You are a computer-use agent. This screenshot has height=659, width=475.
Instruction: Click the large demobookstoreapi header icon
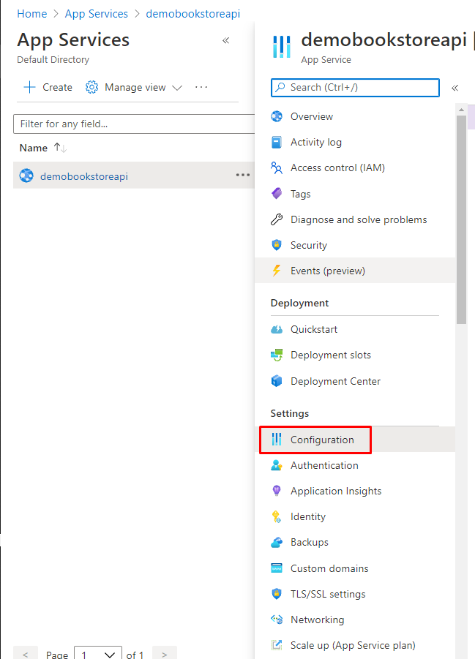click(x=282, y=46)
